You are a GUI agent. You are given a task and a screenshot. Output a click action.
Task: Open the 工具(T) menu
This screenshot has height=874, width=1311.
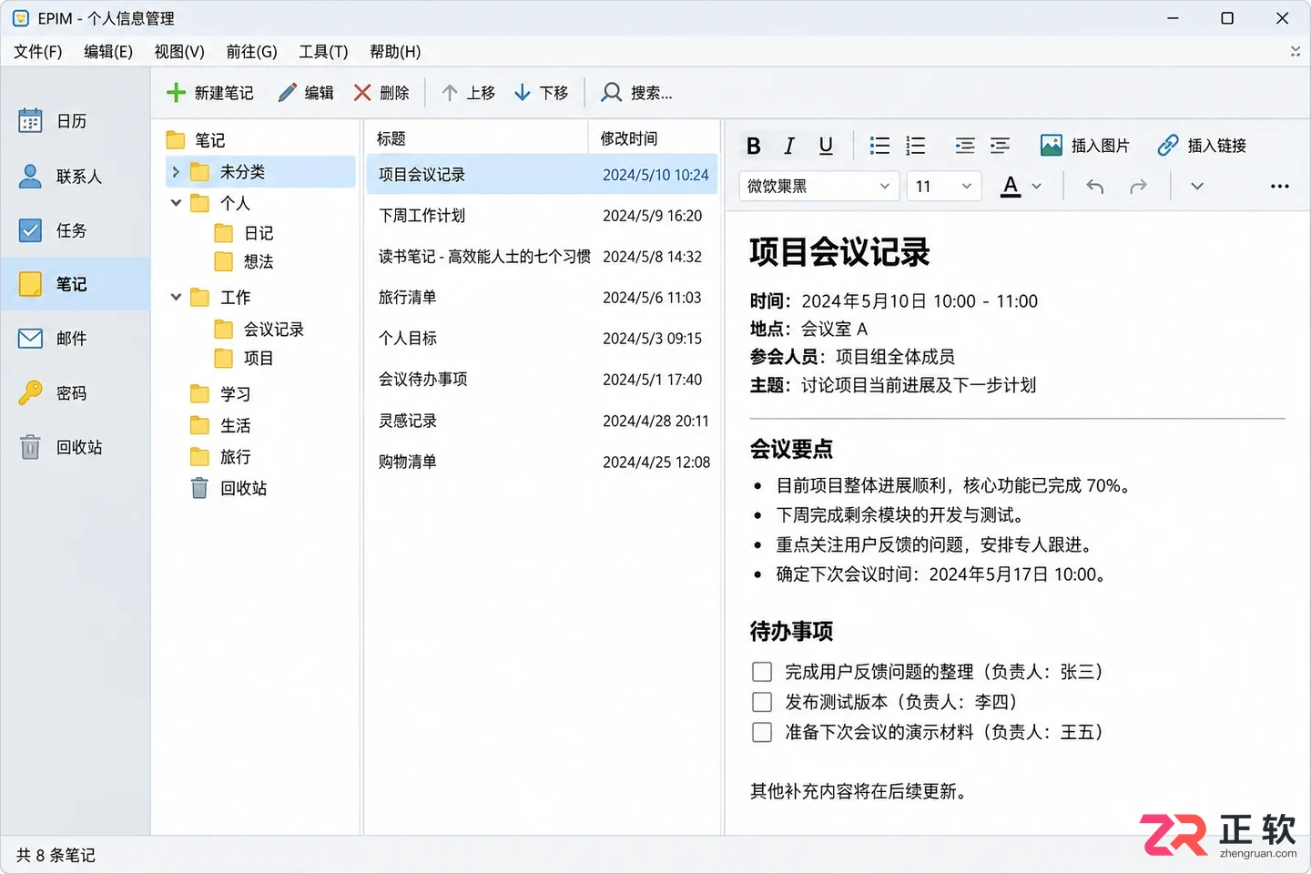[323, 52]
